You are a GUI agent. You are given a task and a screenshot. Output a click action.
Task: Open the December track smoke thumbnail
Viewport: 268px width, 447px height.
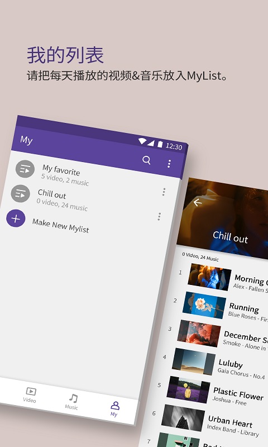tap(199, 333)
